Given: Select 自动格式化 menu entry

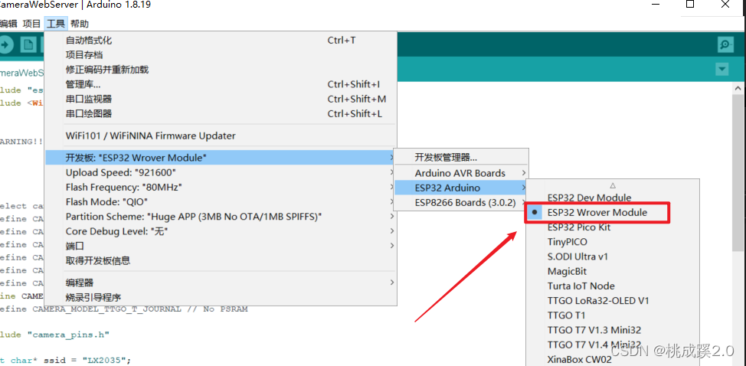Looking at the screenshot, I should [221, 41].
